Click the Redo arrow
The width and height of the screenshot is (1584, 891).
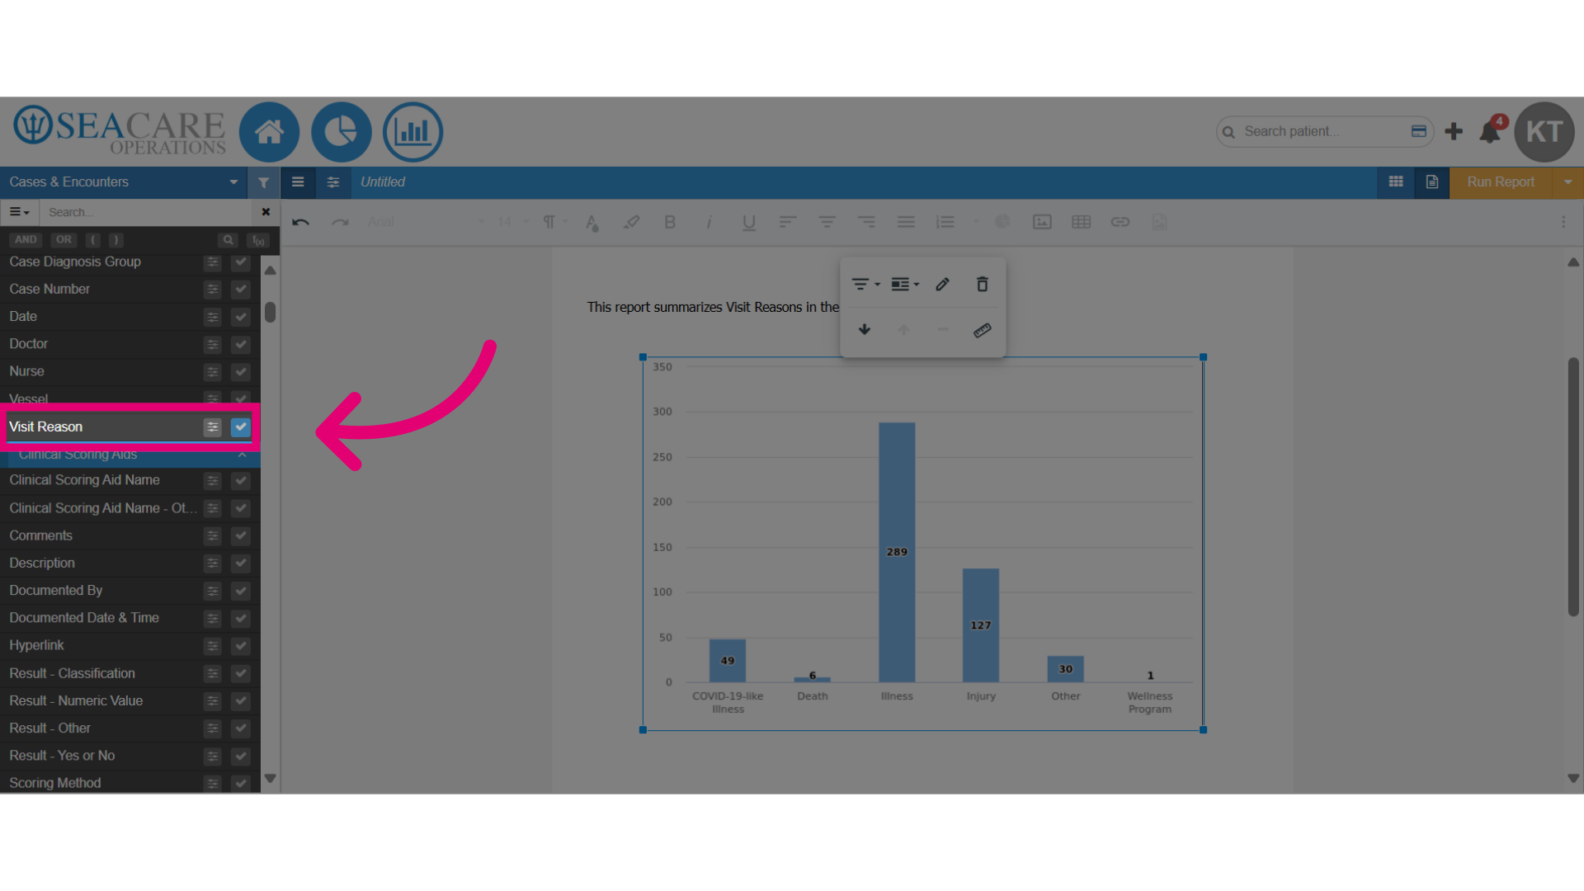pos(340,222)
